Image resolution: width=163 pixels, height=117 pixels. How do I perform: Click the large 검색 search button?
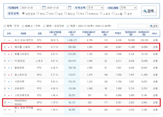[149, 11]
